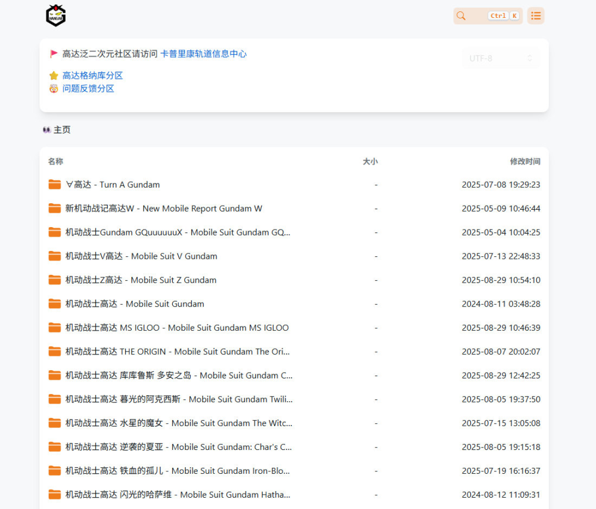Screen dimensions: 596x509
Task: Click folder icon for 机动战士高达 Mobile Suit Gundam
Action: tap(55, 304)
